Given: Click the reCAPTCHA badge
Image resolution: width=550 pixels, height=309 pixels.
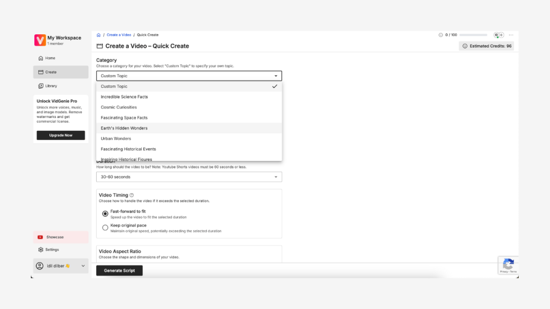Looking at the screenshot, I should tap(508, 265).
